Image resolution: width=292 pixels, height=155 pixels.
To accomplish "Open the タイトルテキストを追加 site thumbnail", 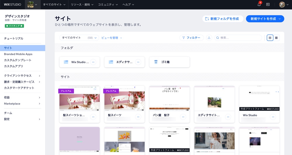I will coord(169,140).
